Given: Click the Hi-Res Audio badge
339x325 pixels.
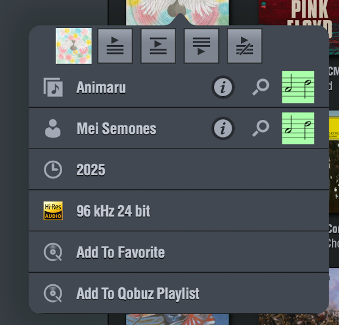Looking at the screenshot, I should tap(53, 211).
